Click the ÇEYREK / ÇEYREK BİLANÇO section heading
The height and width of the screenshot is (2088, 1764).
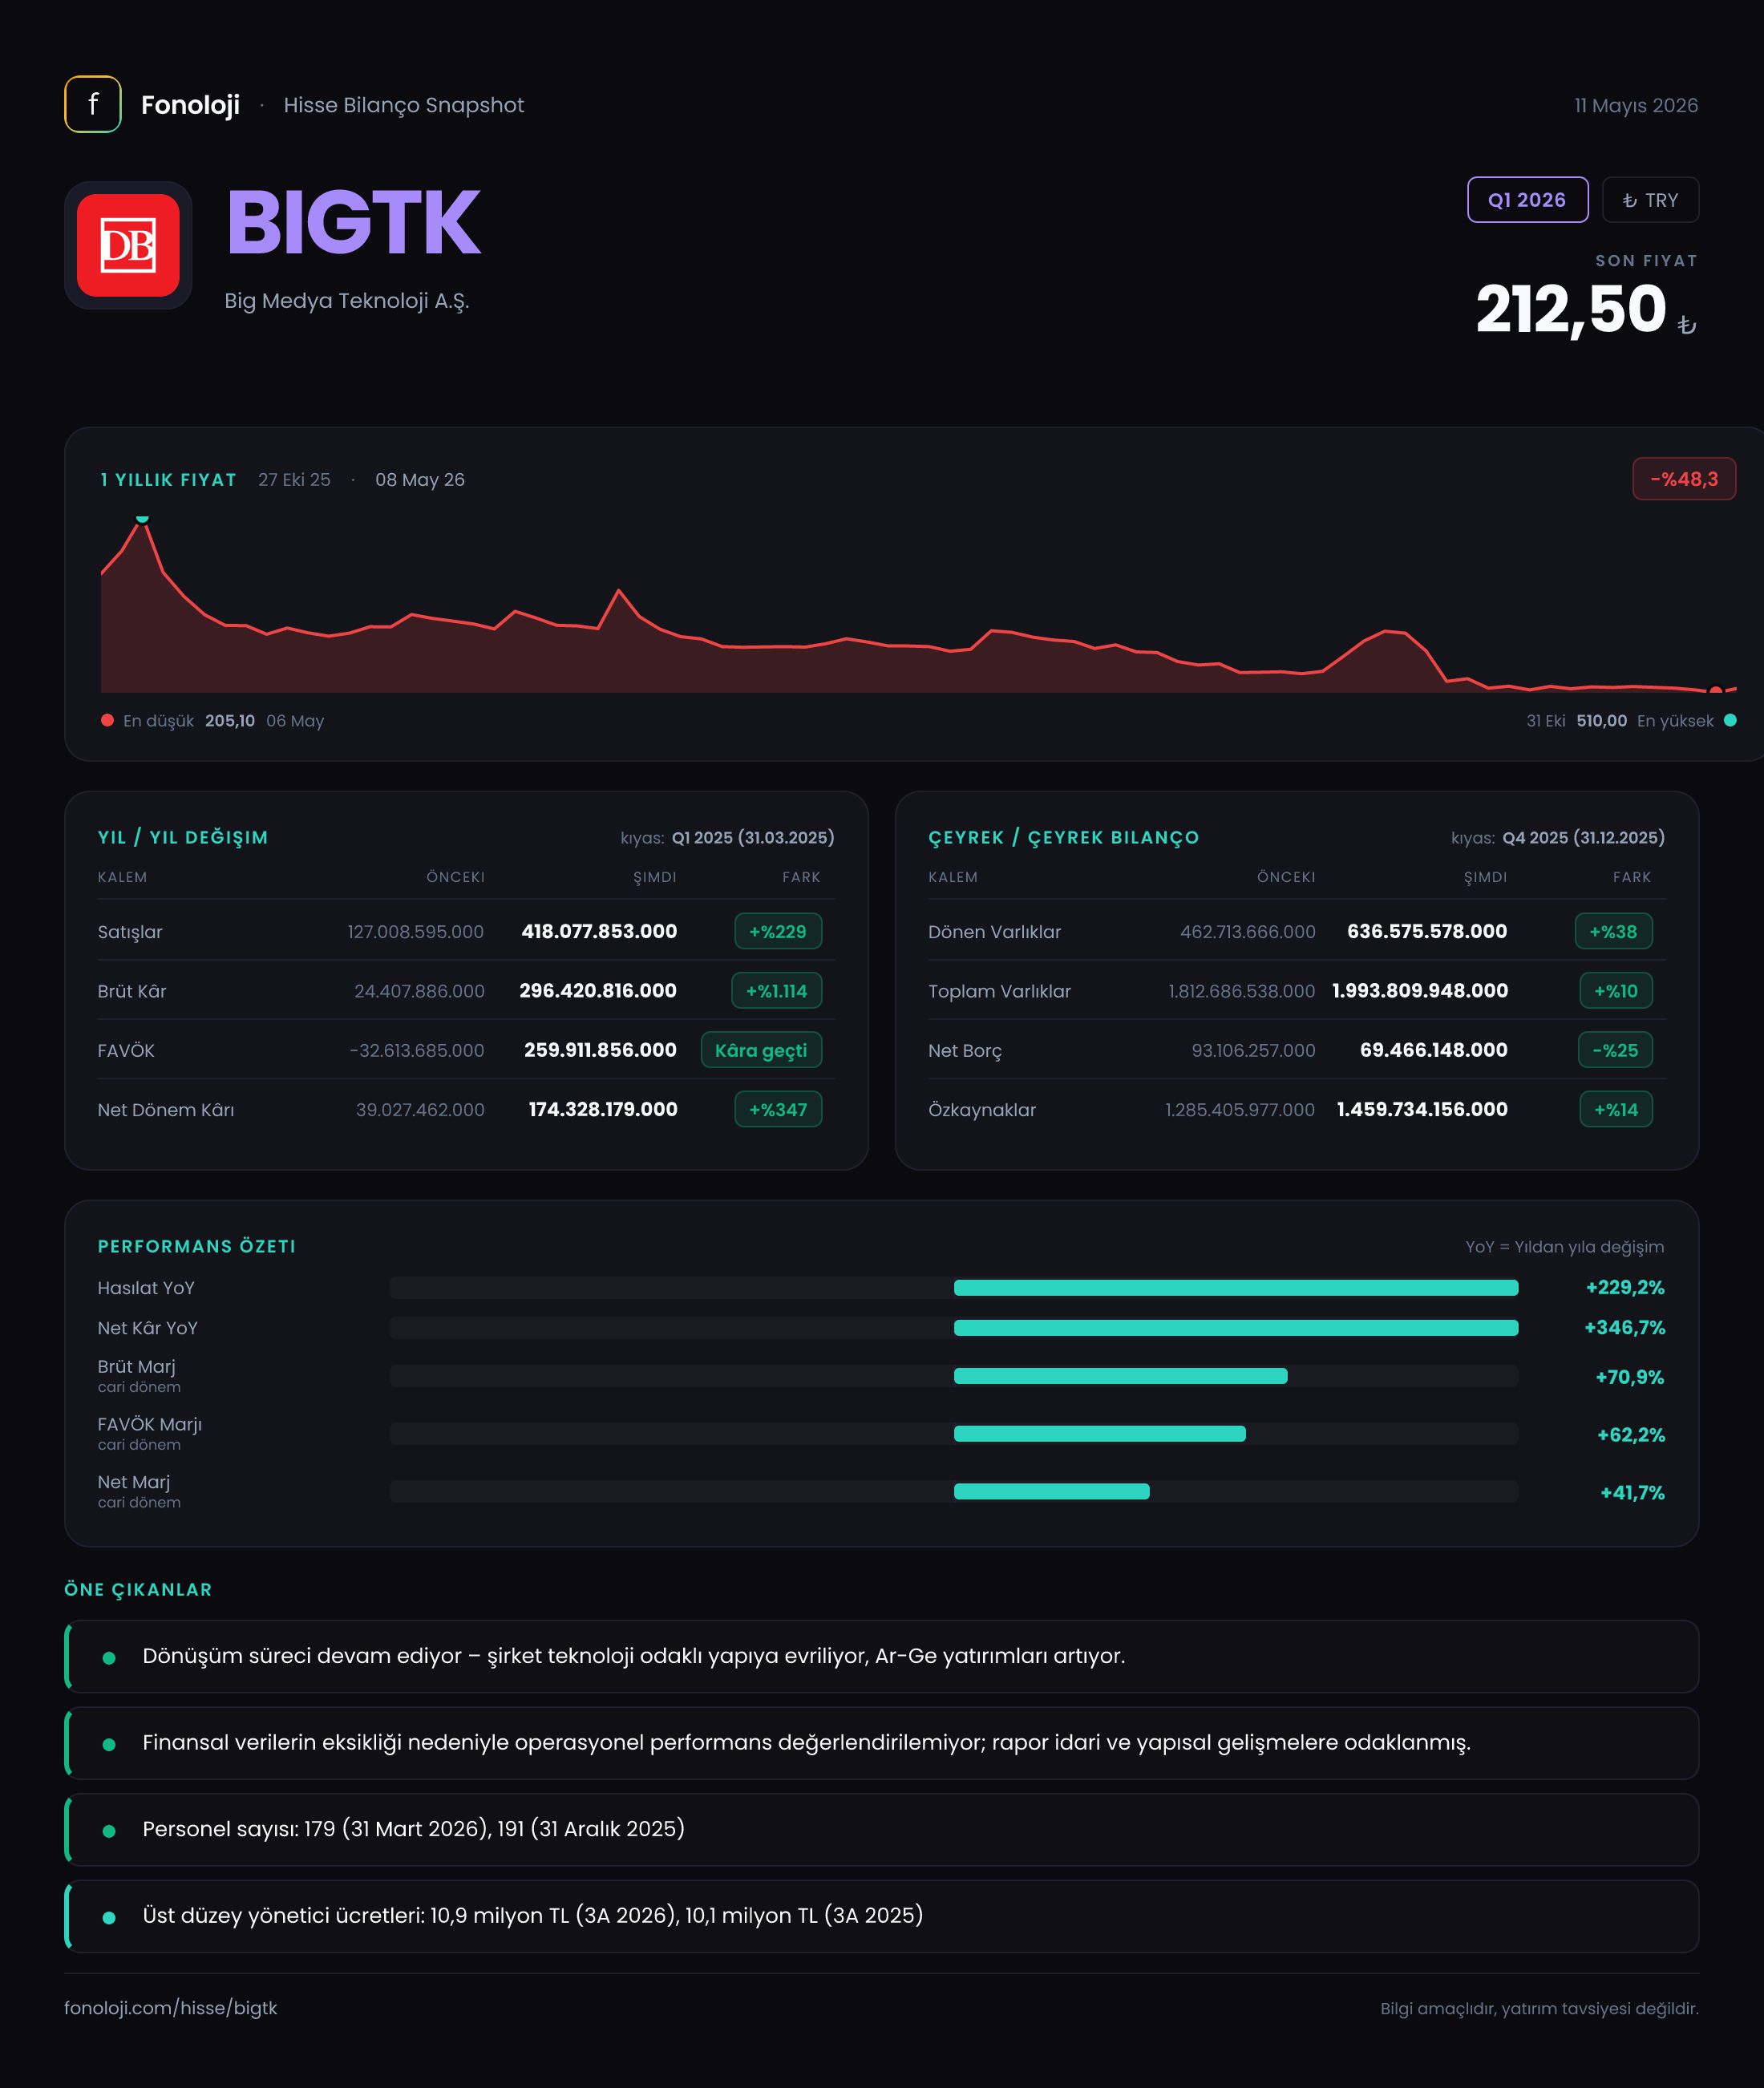[x=1063, y=838]
